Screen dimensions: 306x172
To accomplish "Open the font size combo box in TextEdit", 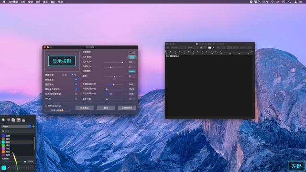I will point(203,48).
